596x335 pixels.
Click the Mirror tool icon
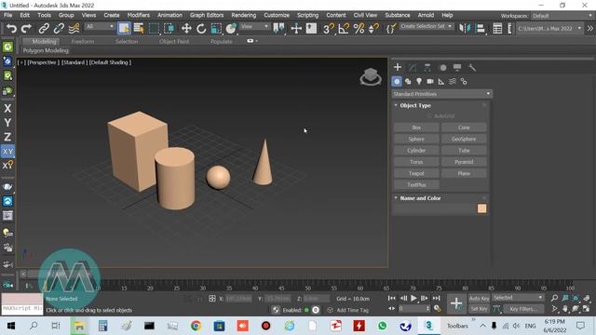pos(465,29)
